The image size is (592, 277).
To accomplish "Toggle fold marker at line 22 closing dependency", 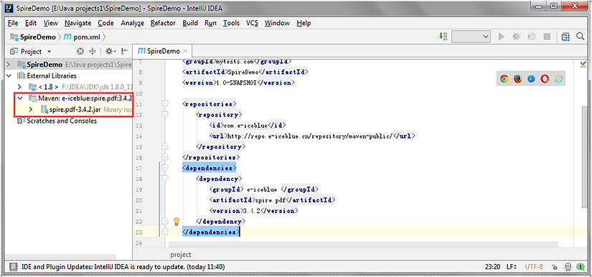I will point(164,221).
